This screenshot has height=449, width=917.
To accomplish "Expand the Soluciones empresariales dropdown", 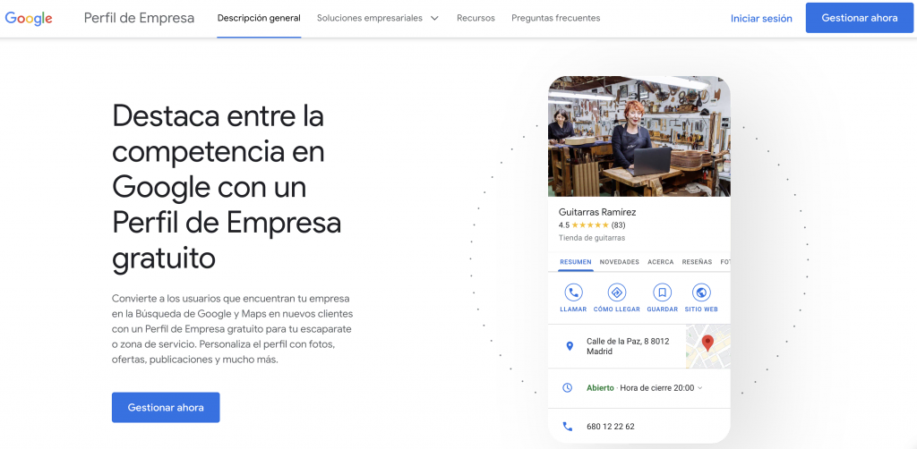I will point(377,18).
